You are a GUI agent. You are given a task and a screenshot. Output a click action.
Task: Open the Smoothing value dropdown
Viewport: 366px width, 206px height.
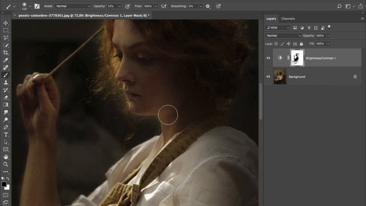click(x=200, y=6)
